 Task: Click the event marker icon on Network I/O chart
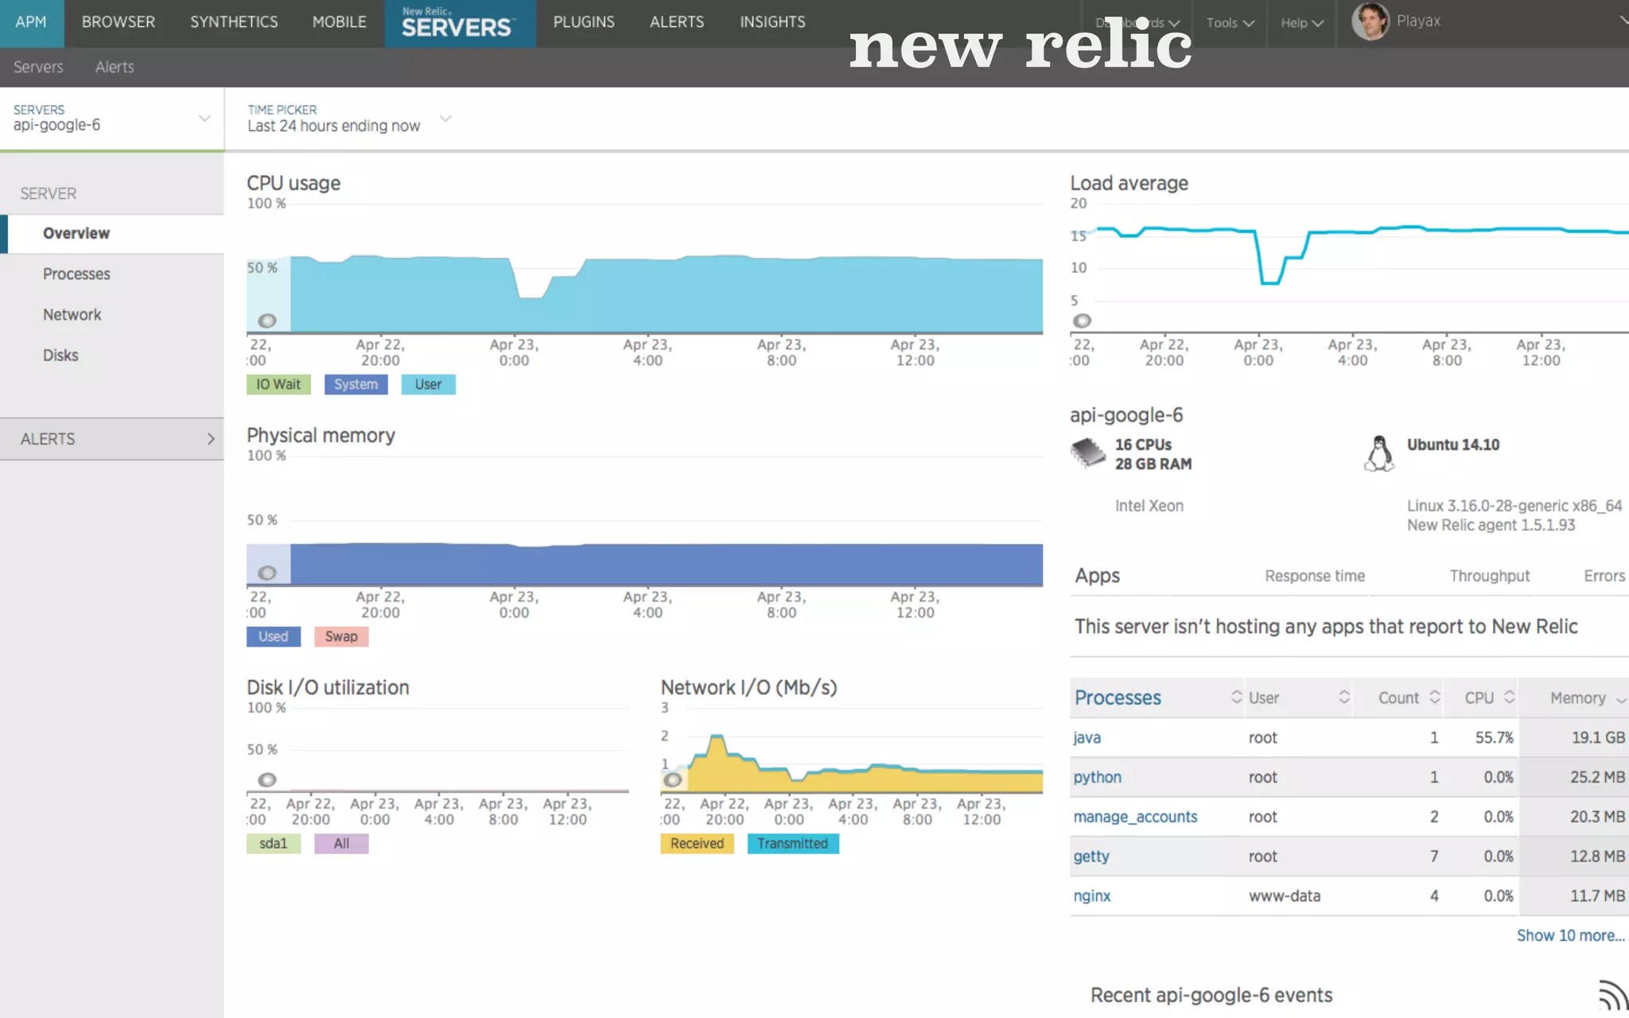pyautogui.click(x=673, y=779)
